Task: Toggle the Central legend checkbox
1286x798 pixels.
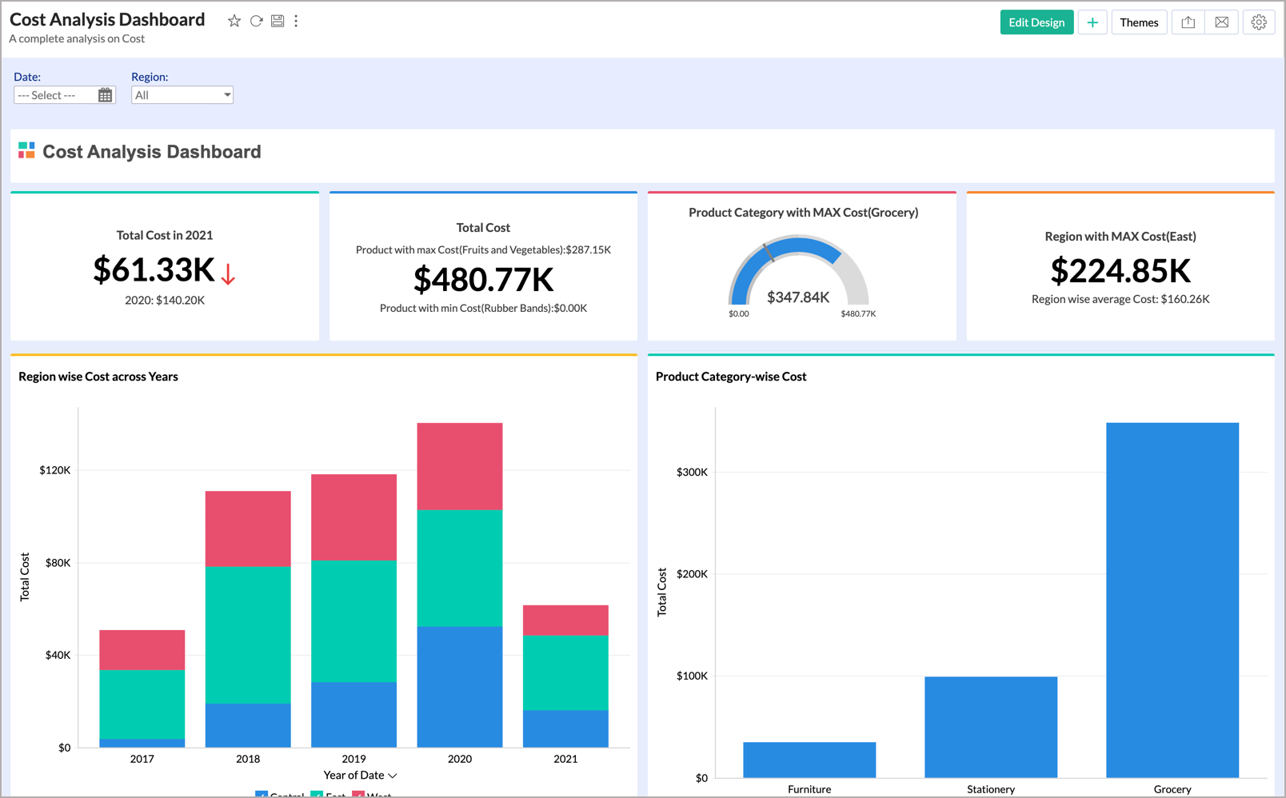Action: click(x=262, y=794)
